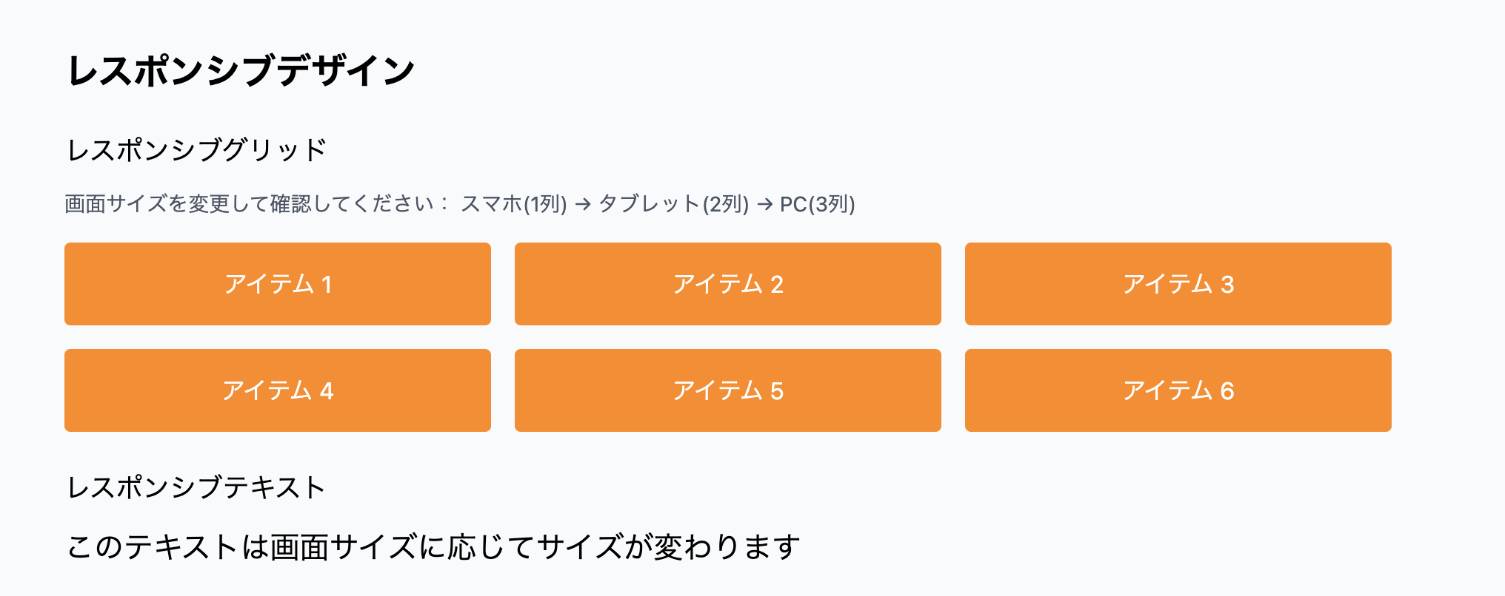
Task: Click the アイテム 5 orange box
Action: click(728, 390)
